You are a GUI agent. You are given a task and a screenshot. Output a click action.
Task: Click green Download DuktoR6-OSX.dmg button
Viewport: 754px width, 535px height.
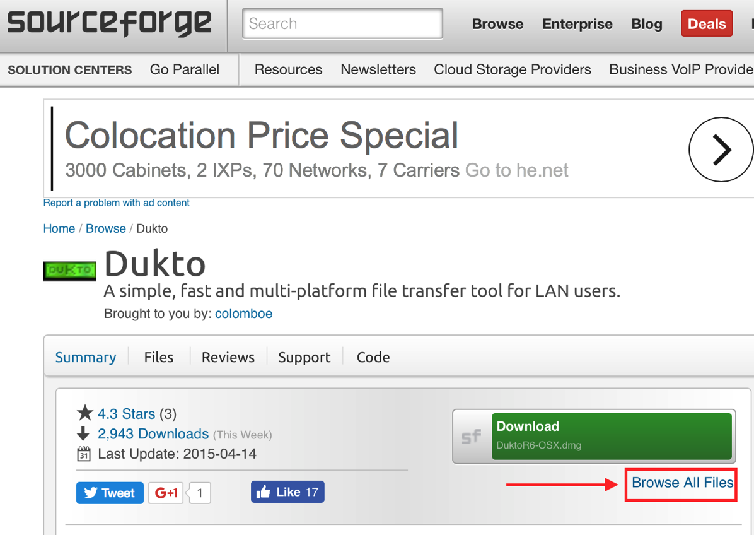point(612,437)
